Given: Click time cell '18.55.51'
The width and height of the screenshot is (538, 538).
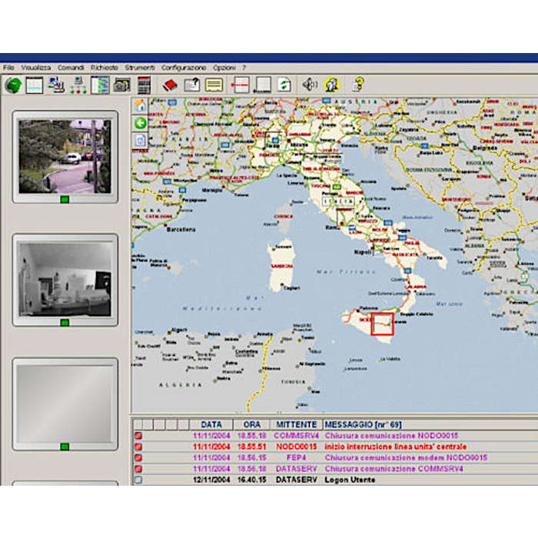Looking at the screenshot, I should point(252,447).
